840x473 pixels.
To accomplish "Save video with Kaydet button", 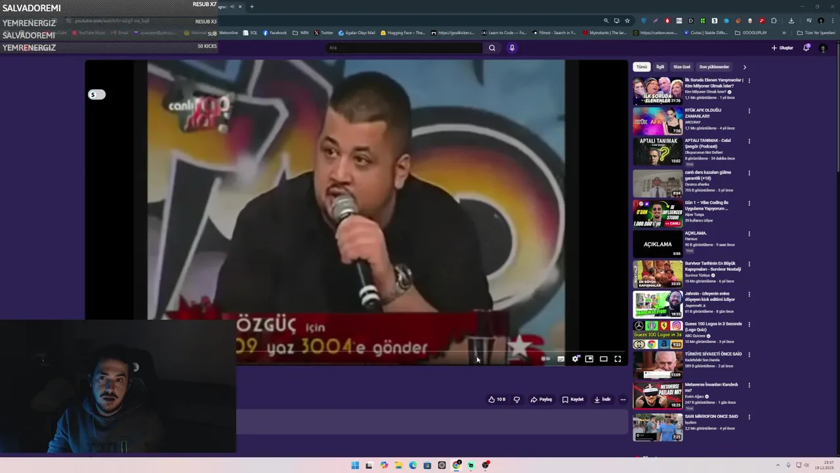I will pos(573,399).
